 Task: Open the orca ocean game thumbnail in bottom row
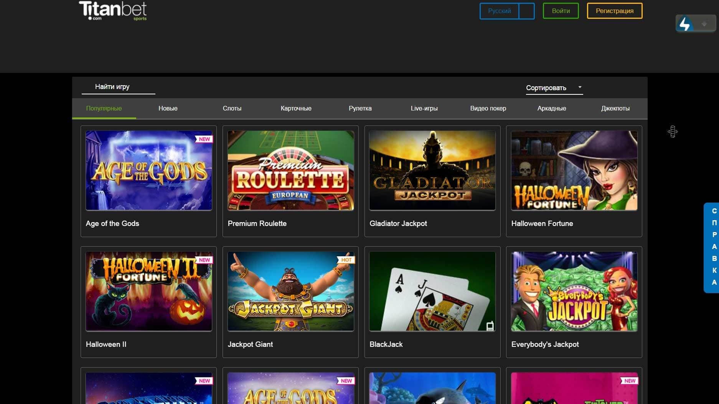pyautogui.click(x=432, y=388)
